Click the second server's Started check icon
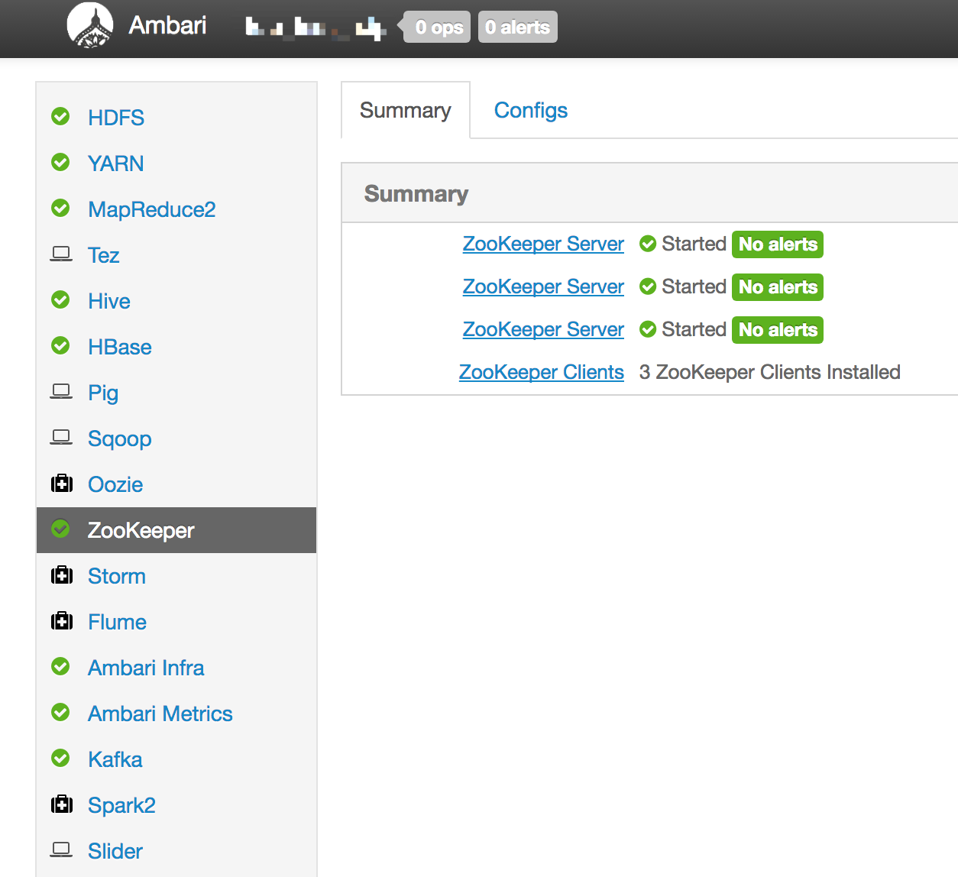The height and width of the screenshot is (877, 958). [x=648, y=286]
